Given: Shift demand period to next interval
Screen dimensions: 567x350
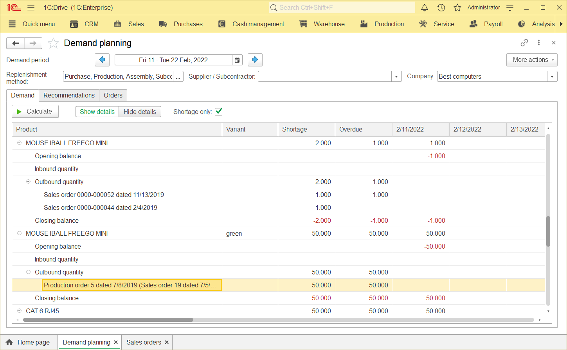Looking at the screenshot, I should tap(255, 60).
